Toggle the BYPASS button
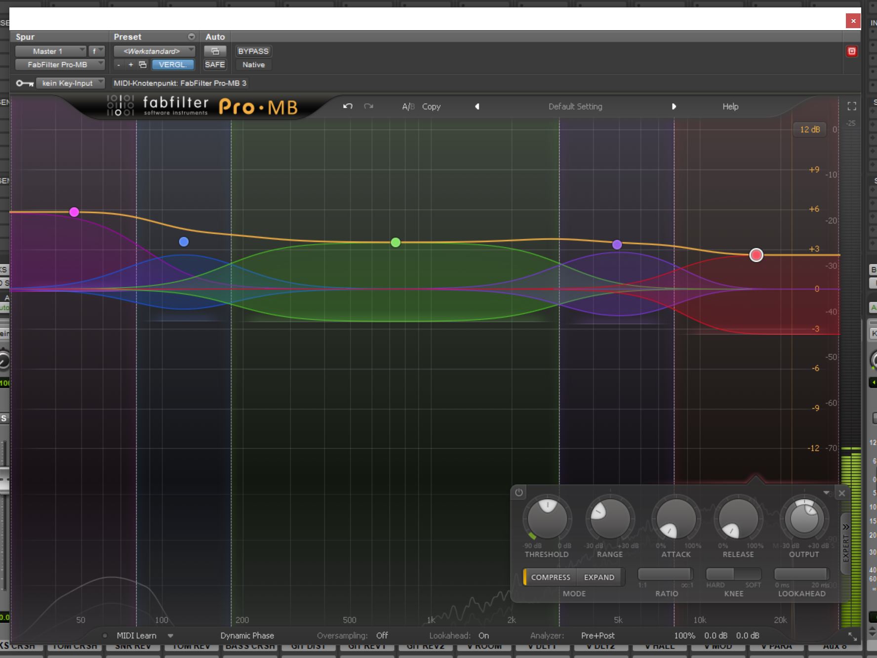This screenshot has width=877, height=658. [x=253, y=51]
